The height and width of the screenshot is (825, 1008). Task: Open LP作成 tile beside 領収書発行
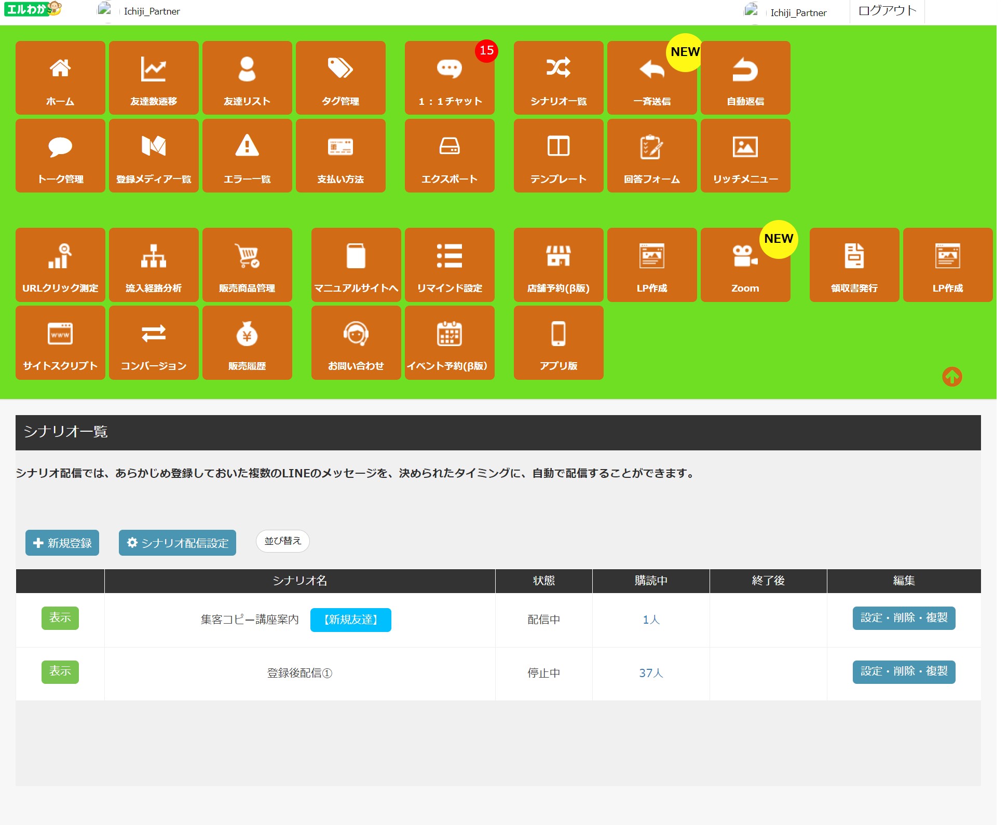point(948,265)
